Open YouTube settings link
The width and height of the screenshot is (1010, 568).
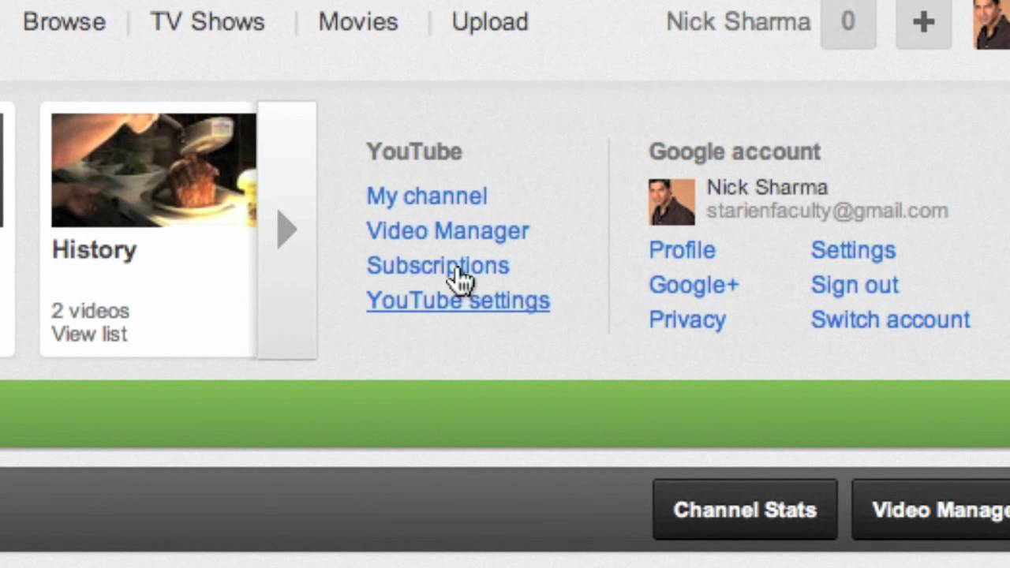tap(458, 301)
